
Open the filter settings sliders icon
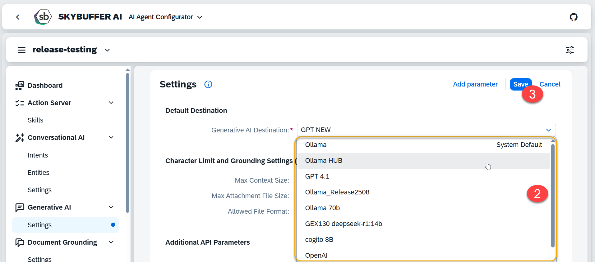coord(570,50)
